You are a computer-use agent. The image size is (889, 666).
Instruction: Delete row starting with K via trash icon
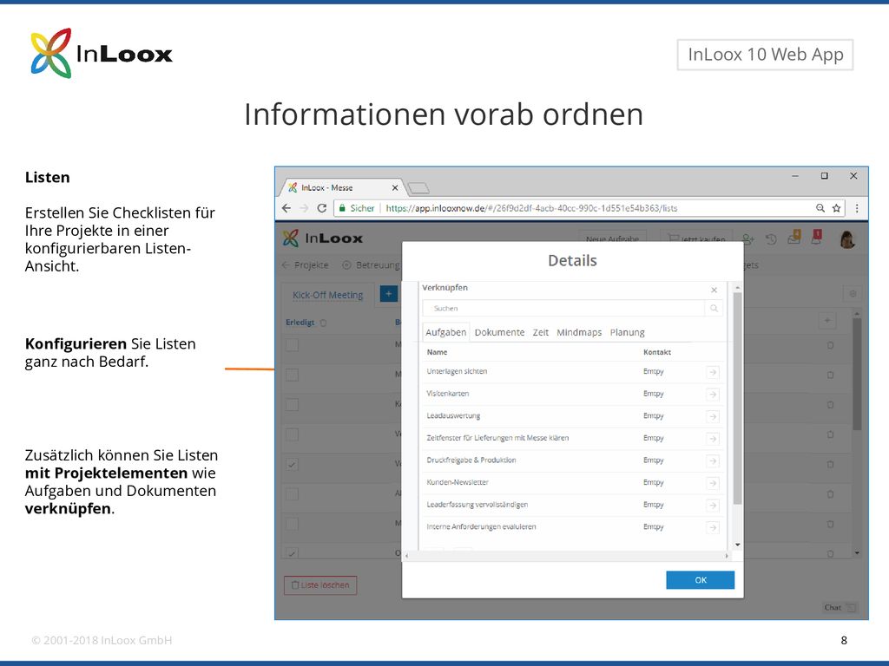[830, 404]
